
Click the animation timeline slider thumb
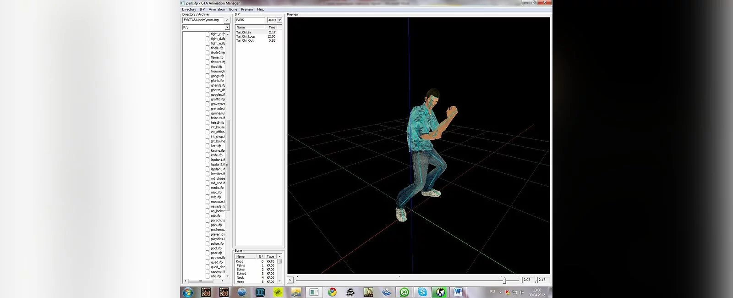click(x=504, y=280)
